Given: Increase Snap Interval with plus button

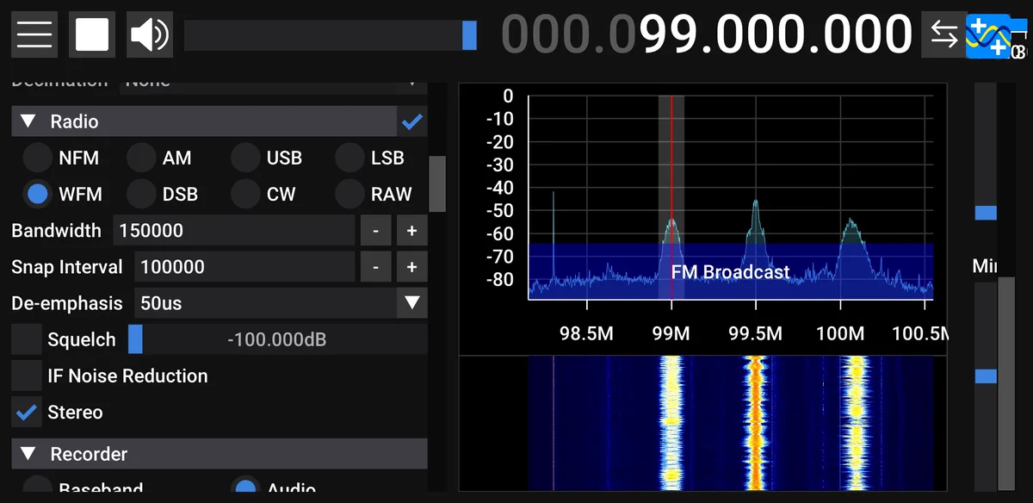Looking at the screenshot, I should (411, 267).
